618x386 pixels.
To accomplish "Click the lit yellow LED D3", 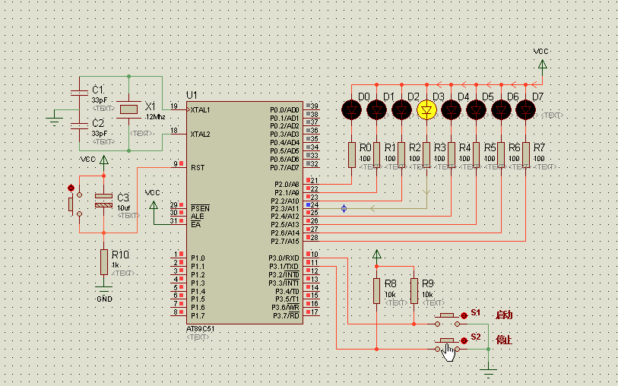I will click(x=426, y=110).
